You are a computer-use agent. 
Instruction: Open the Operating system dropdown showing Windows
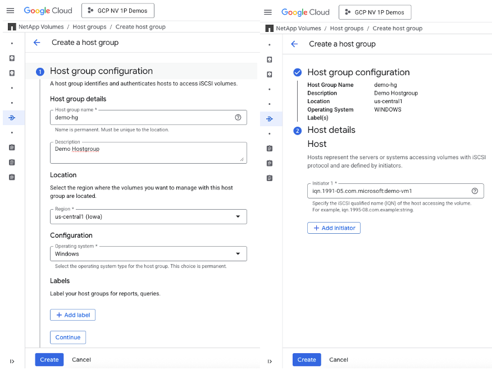point(148,254)
